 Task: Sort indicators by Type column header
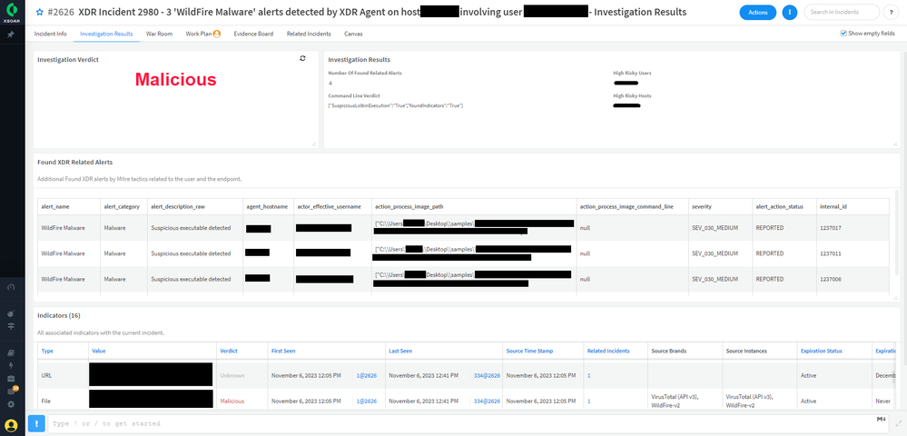[x=47, y=351]
